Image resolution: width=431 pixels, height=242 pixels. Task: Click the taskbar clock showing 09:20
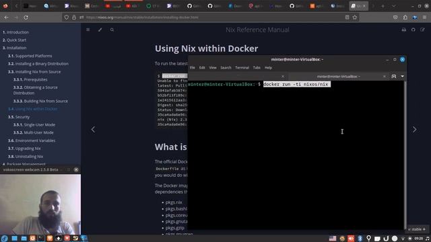coord(419,239)
